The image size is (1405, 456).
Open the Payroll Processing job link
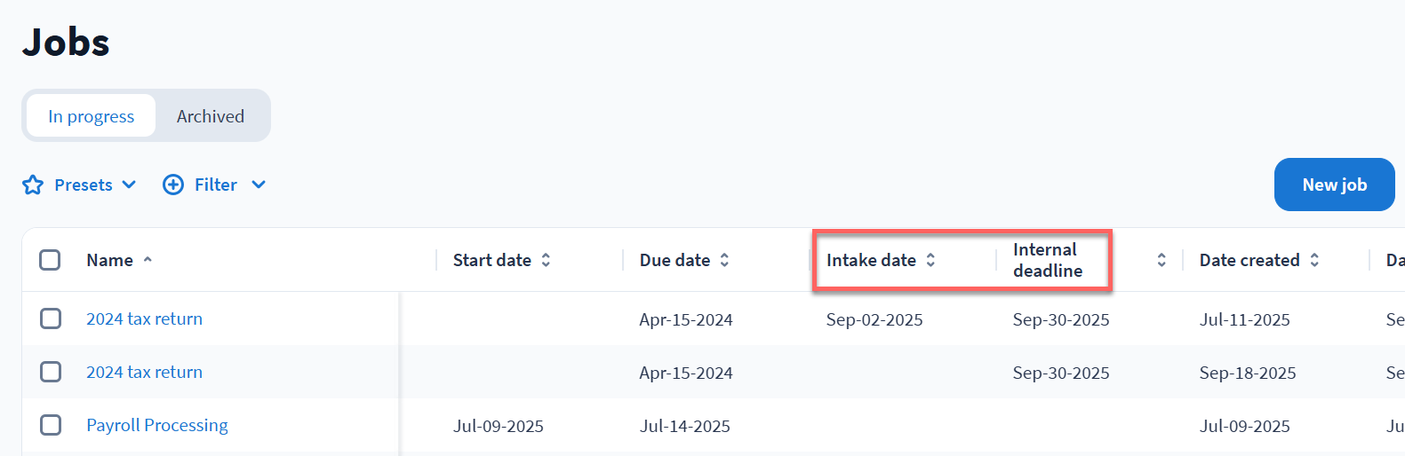[157, 425]
